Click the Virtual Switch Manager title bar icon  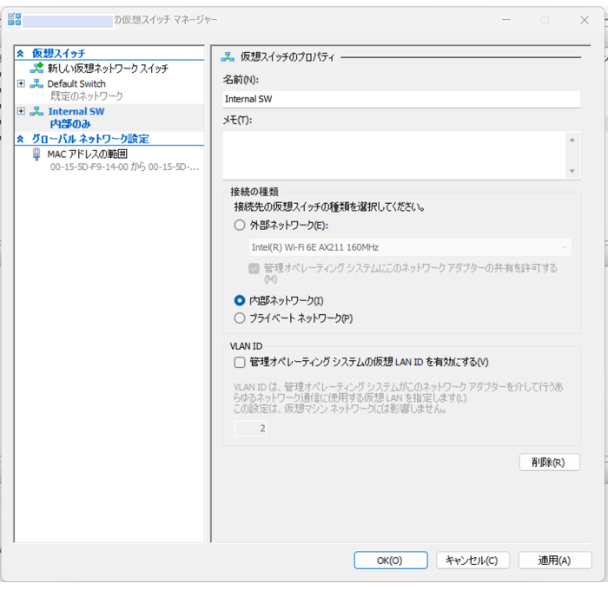(14, 19)
